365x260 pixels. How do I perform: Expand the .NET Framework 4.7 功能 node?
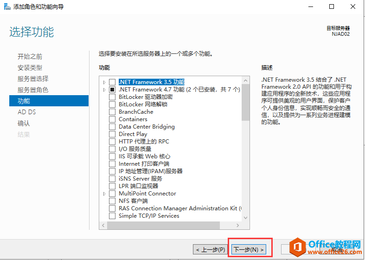(x=104, y=90)
